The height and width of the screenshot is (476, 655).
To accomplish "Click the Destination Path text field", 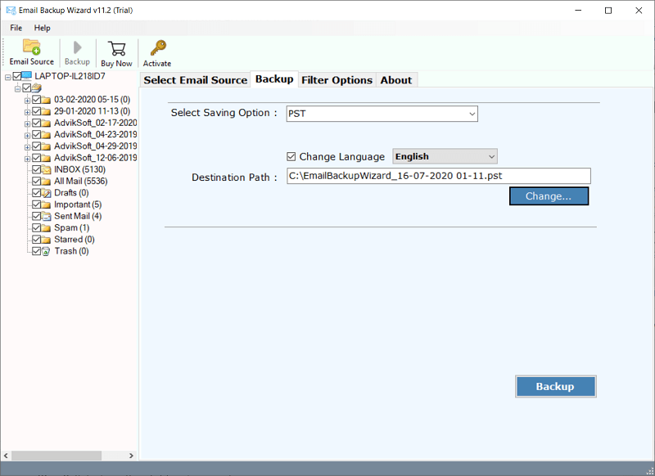I will pyautogui.click(x=439, y=176).
